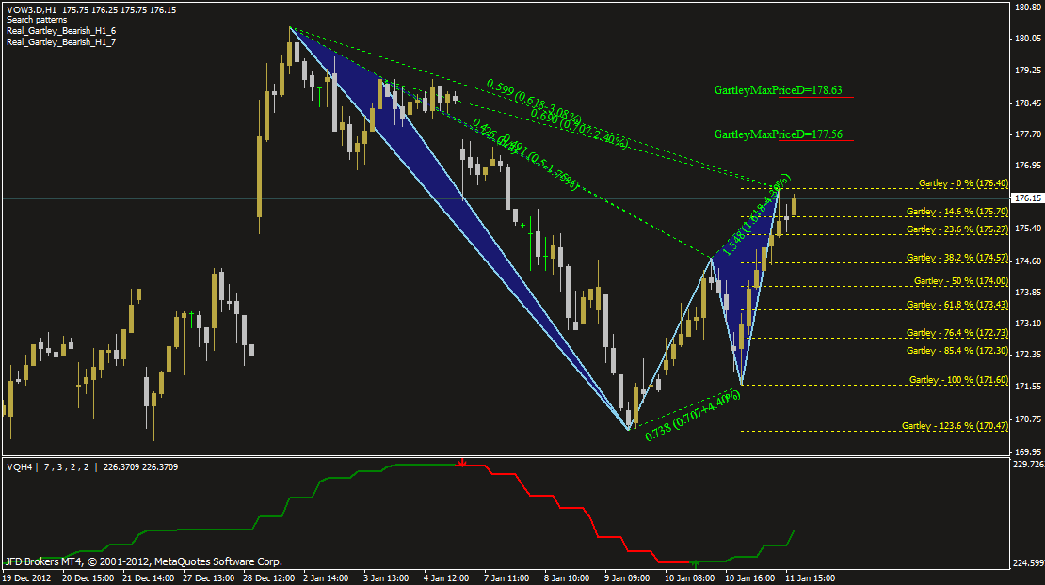
Task: Select the Gartley - 50 % (174.00) level
Action: [961, 281]
